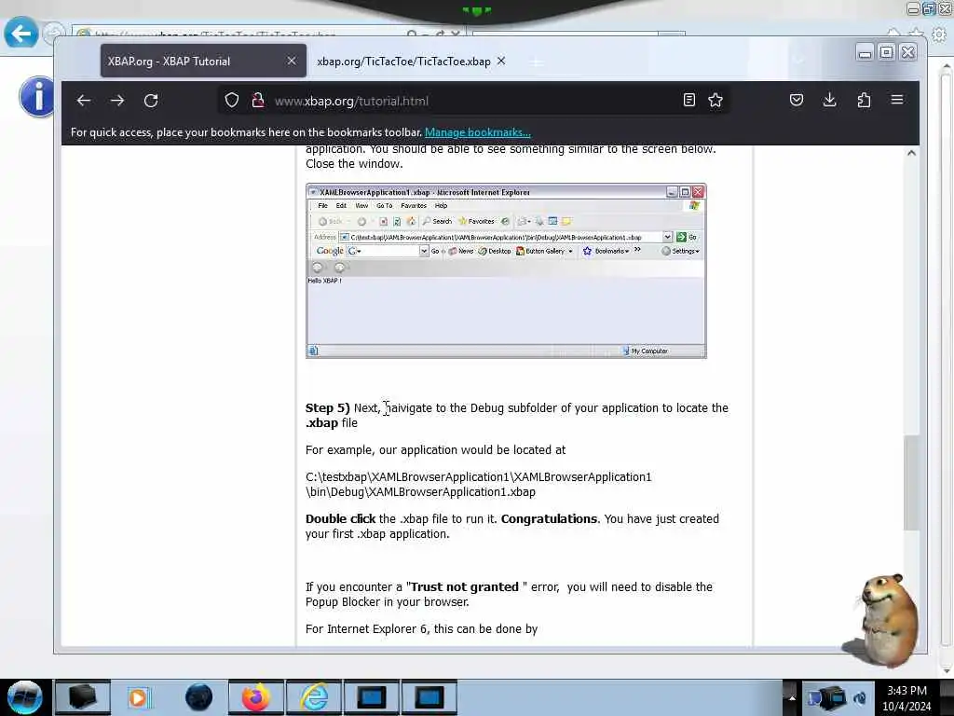Close the TicTacToe.xbap tab

pyautogui.click(x=500, y=61)
